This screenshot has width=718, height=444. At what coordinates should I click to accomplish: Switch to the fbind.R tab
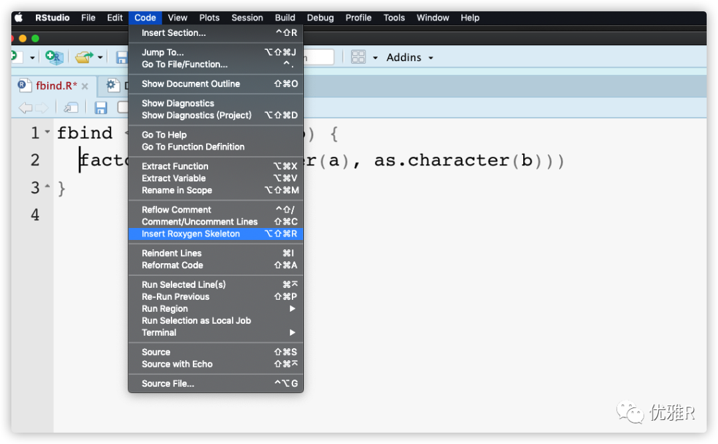(x=56, y=86)
